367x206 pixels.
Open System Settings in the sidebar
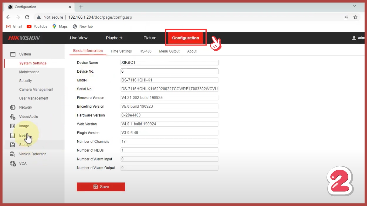(x=33, y=63)
